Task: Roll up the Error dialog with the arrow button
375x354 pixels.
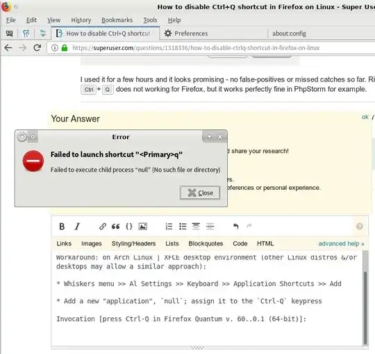Action: pyautogui.click(x=209, y=136)
